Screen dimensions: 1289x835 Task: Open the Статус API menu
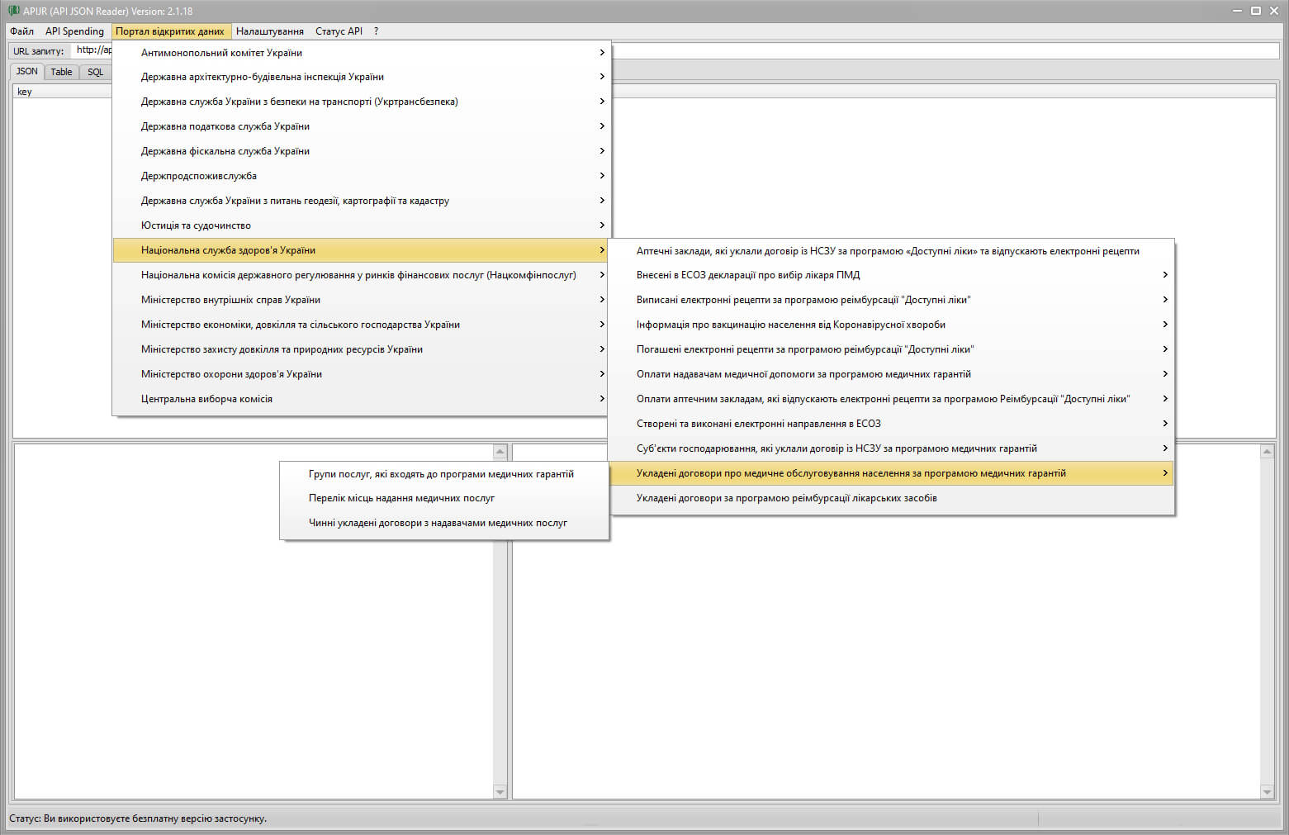tap(339, 31)
